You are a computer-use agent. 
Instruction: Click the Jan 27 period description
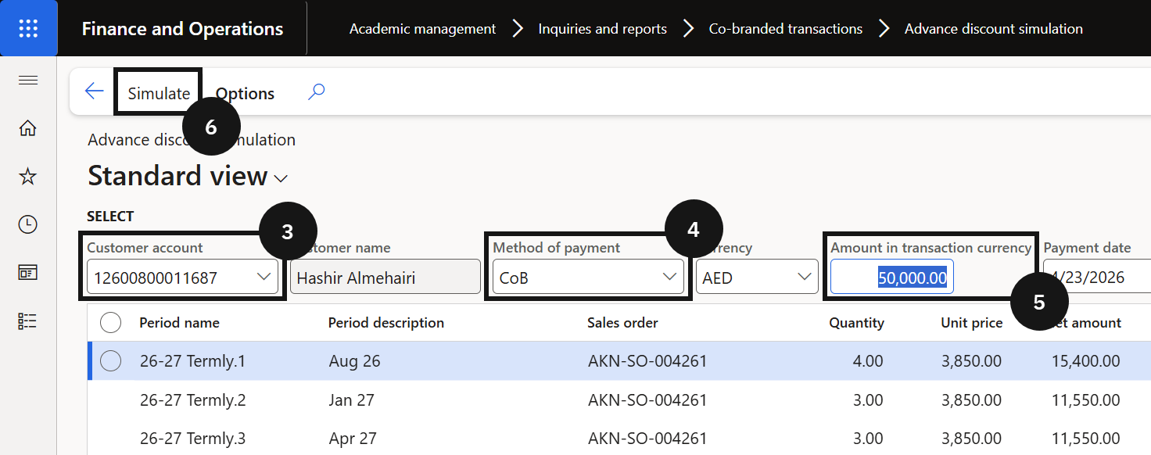pyautogui.click(x=351, y=400)
